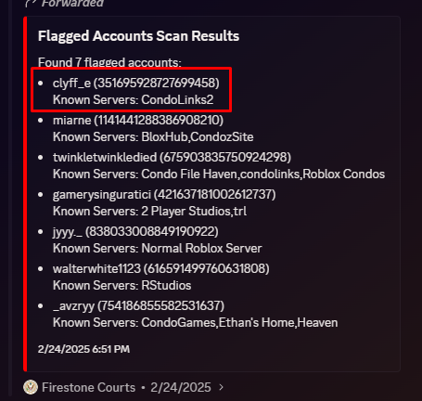The image size is (422, 401).
Task: Click the red embed accent bar
Action: pyautogui.click(x=25, y=194)
